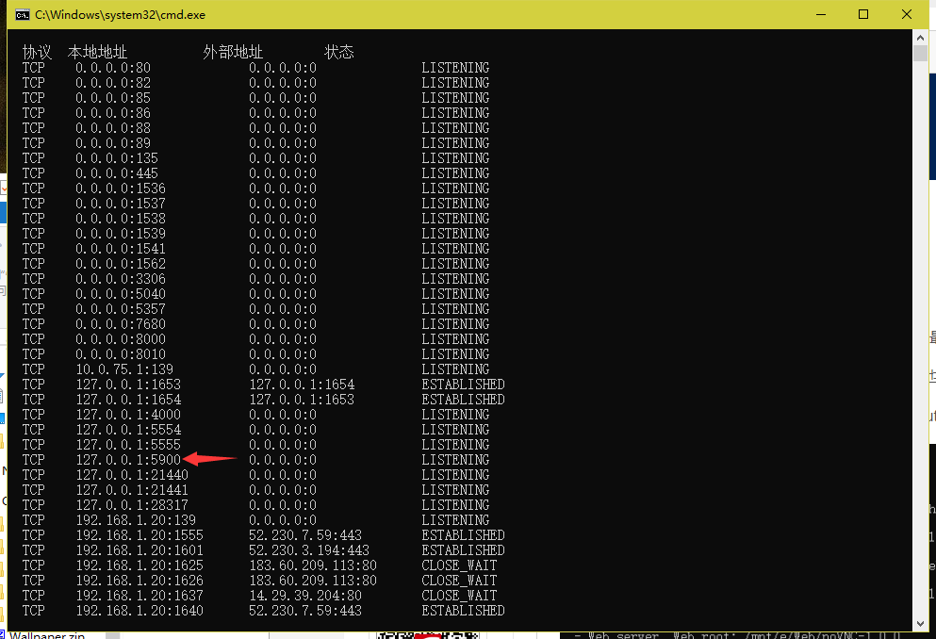
Task: Select local address 0.0.0.0:1541
Action: coord(121,248)
